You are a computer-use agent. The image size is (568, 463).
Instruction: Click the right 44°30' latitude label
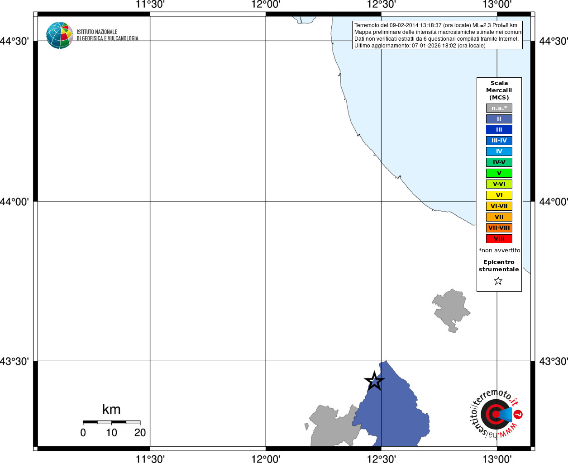click(x=553, y=41)
